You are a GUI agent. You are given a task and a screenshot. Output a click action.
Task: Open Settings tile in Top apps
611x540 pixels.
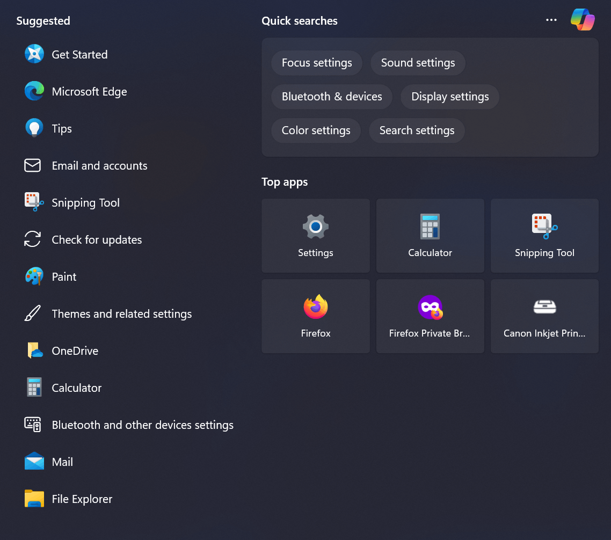click(316, 236)
